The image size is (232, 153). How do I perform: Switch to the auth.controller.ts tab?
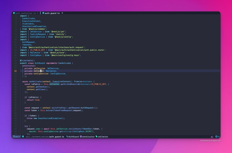tap(26, 13)
